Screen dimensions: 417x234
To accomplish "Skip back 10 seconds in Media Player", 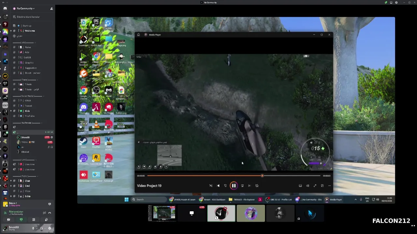I will pos(225,186).
